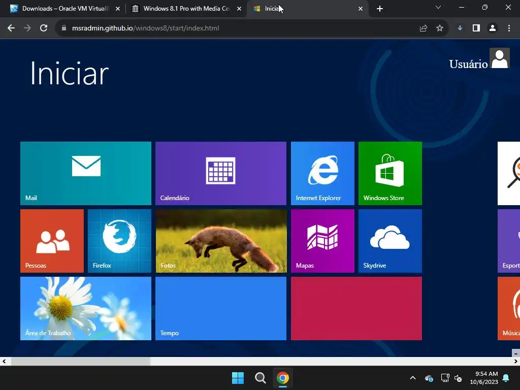Close the Downloads VirtualBox tab
The image size is (520, 390).
pyautogui.click(x=118, y=9)
